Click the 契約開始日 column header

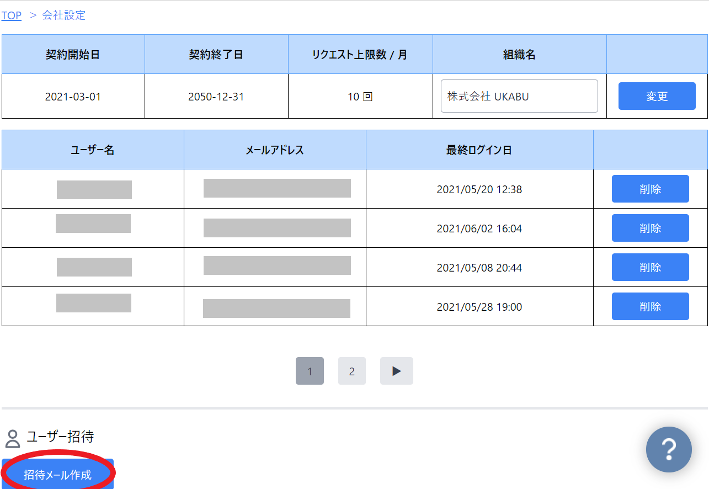73,53
